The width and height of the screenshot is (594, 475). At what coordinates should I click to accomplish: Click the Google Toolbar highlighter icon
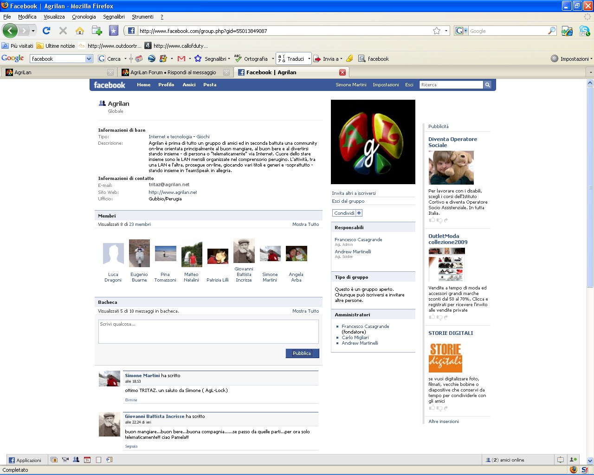click(x=349, y=58)
